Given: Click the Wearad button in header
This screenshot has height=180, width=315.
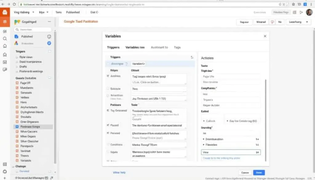Looking at the screenshot, I should [261, 22].
